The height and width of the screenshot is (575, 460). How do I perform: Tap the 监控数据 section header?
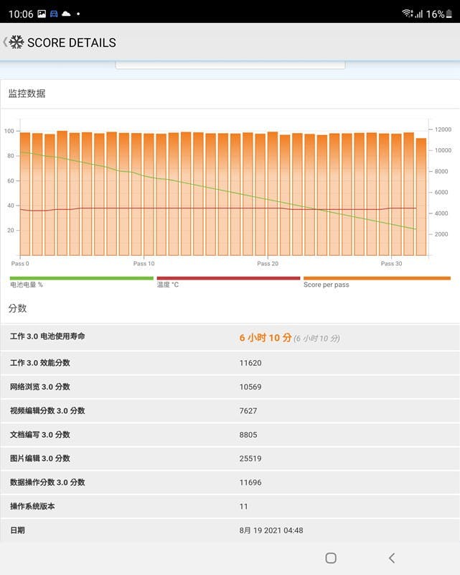coord(27,93)
